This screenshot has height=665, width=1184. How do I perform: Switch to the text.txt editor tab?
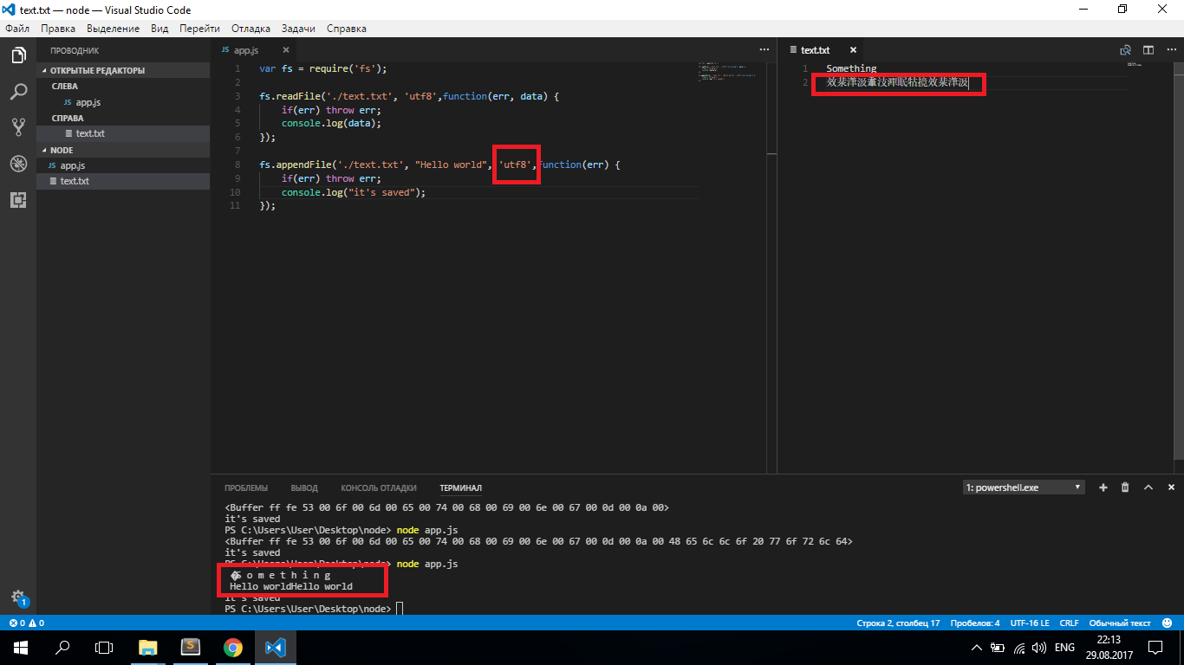(x=821, y=50)
